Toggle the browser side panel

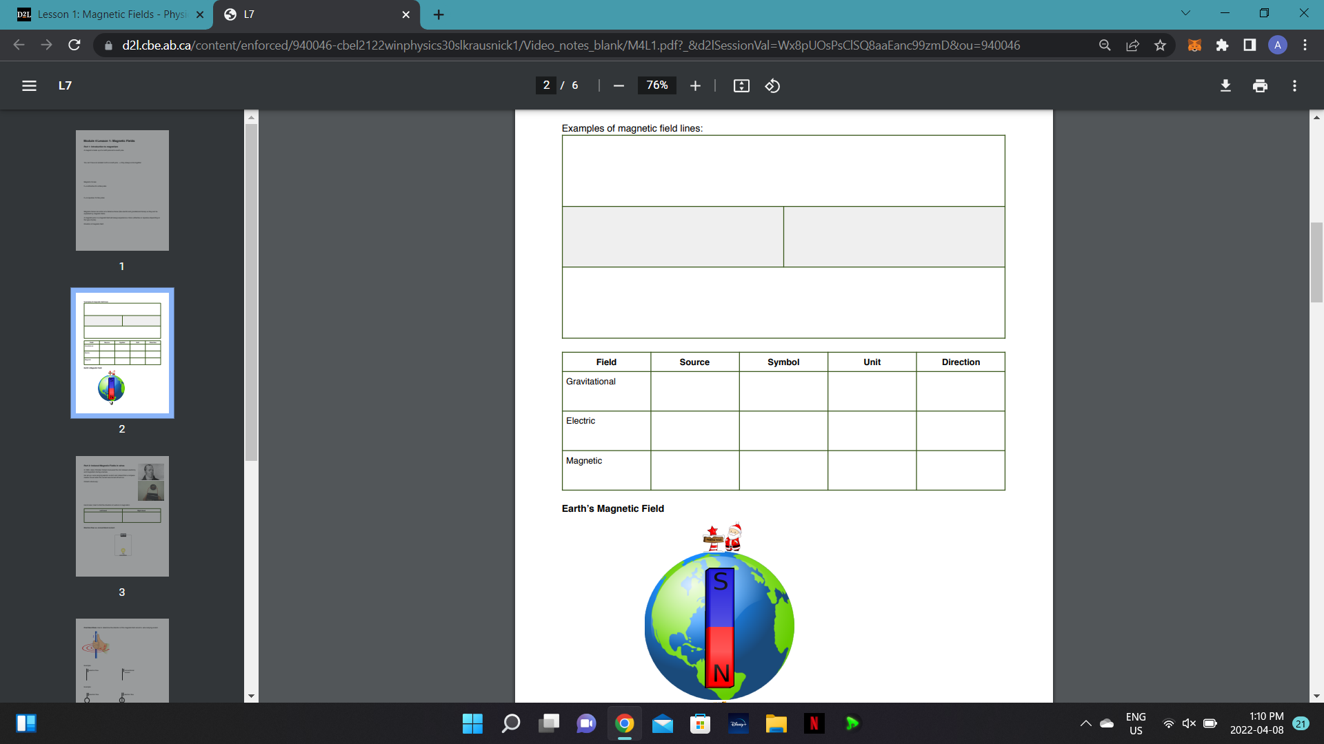click(1250, 45)
